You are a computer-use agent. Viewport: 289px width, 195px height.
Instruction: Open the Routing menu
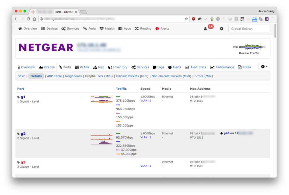pyautogui.click(x=143, y=28)
